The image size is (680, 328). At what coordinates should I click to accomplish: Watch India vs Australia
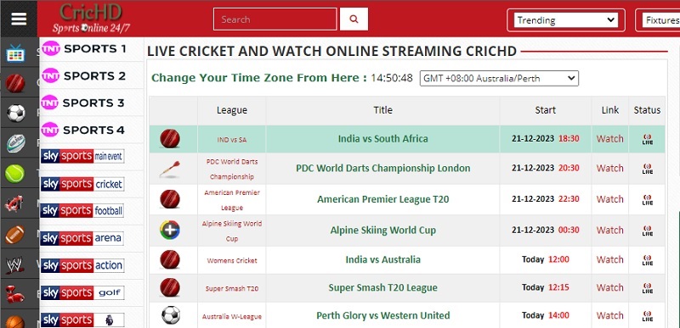609,259
